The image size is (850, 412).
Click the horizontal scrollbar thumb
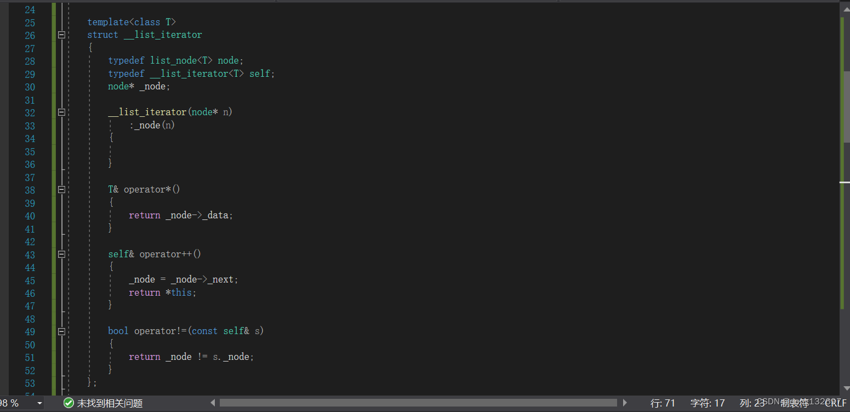(x=418, y=403)
